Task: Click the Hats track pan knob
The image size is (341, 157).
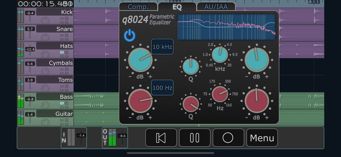Action: click(45, 54)
